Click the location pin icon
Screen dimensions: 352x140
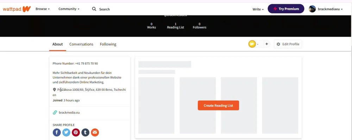54,90
